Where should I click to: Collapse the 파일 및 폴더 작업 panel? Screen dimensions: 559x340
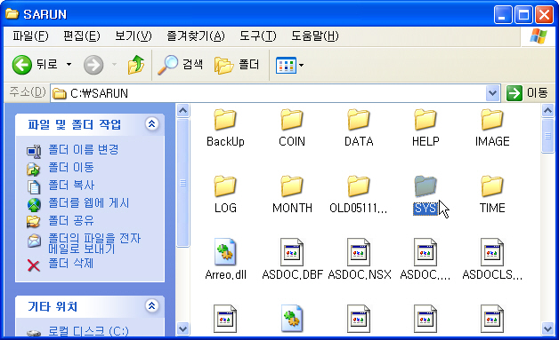[x=152, y=124]
